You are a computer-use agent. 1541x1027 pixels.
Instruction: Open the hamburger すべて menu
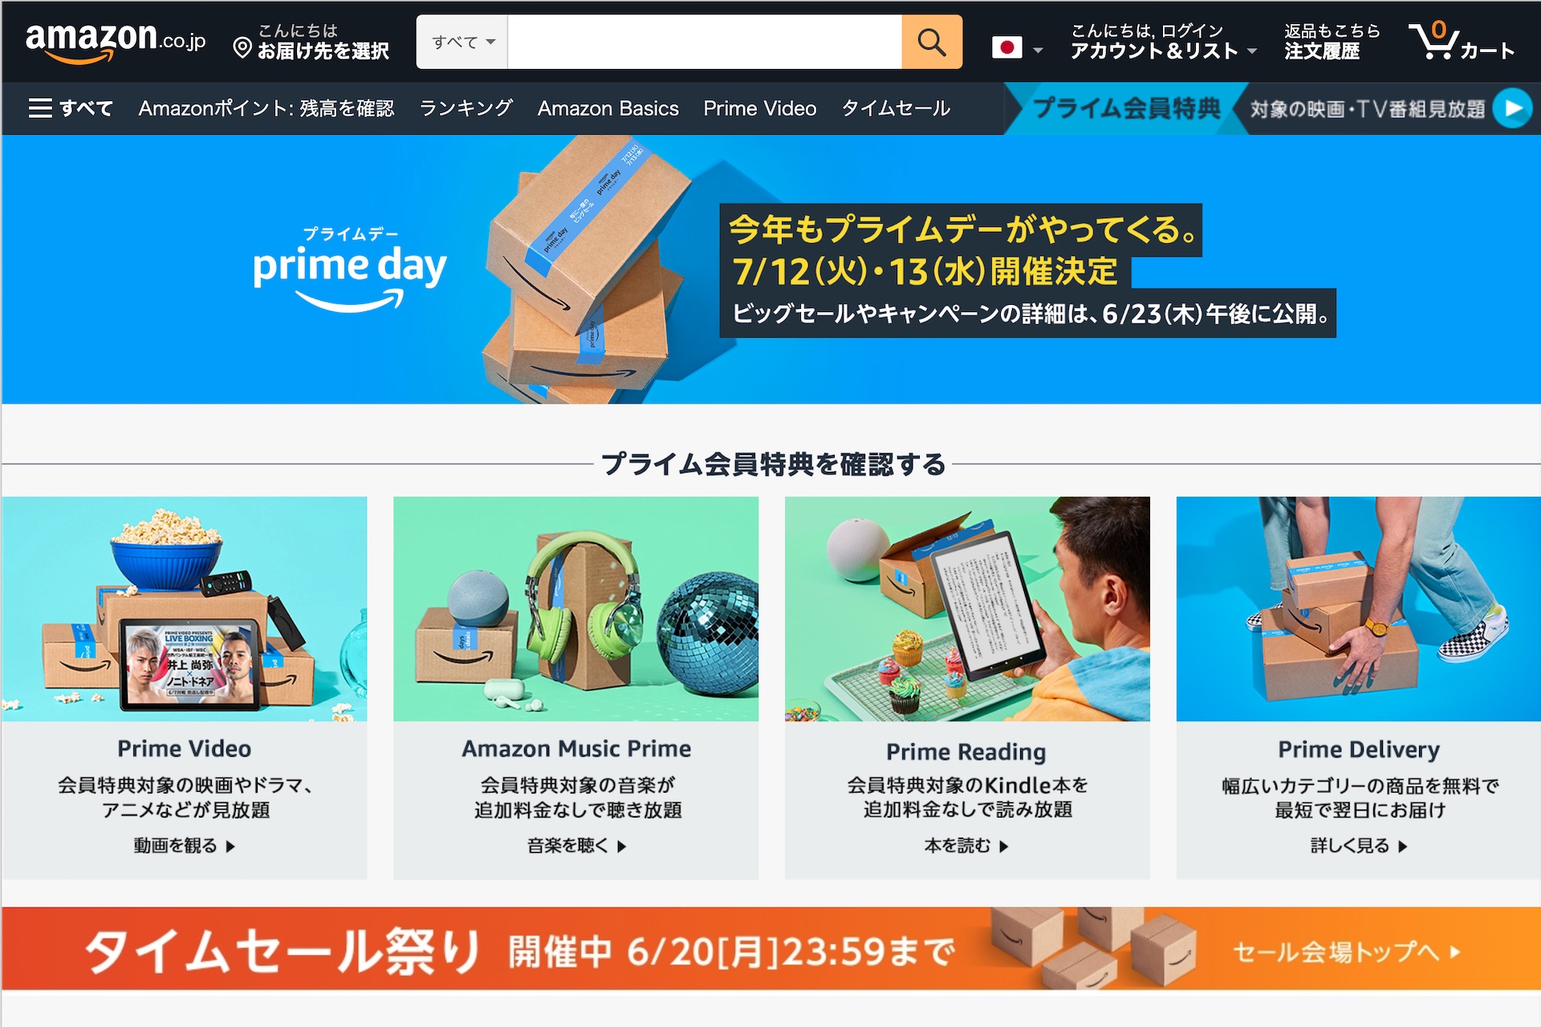71,108
